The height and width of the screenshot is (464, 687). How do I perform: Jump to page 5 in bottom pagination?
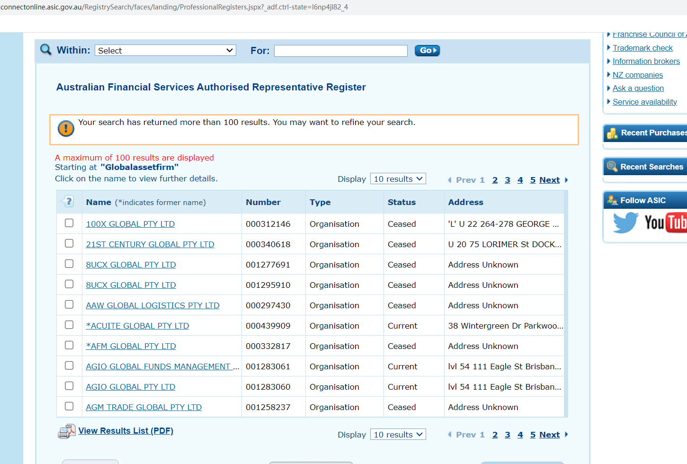pyautogui.click(x=533, y=435)
